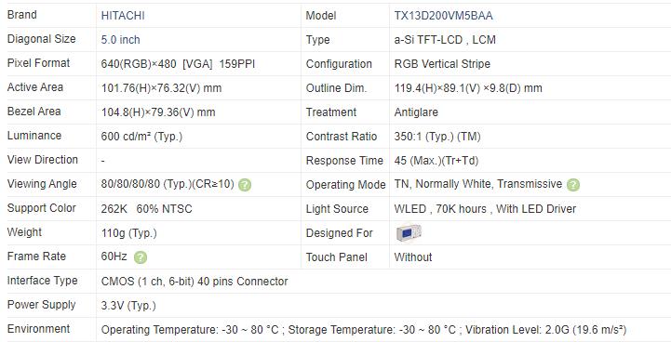Click the Operating Mode help question icon
Viewport: 671px width, 342px height.
point(573,185)
